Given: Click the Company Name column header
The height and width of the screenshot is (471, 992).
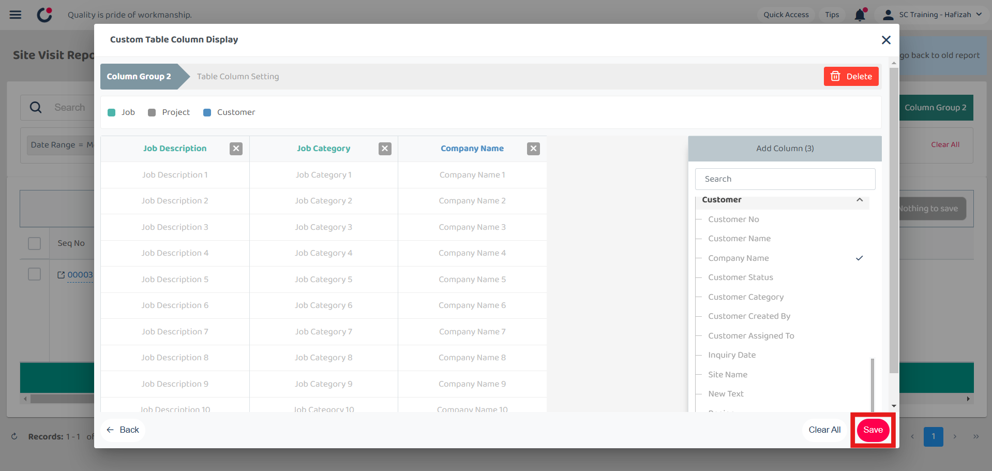Looking at the screenshot, I should (472, 149).
